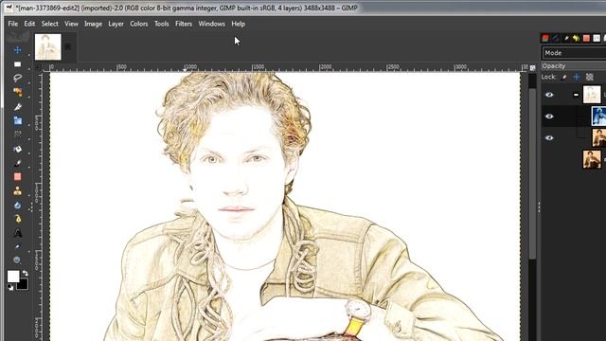This screenshot has width=606, height=341.
Task: Select the bottom original photo layer thumbnail
Action: [592, 159]
